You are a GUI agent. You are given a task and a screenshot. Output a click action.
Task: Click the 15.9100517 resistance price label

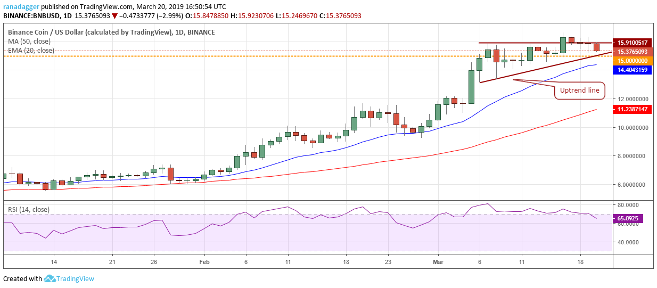633,42
